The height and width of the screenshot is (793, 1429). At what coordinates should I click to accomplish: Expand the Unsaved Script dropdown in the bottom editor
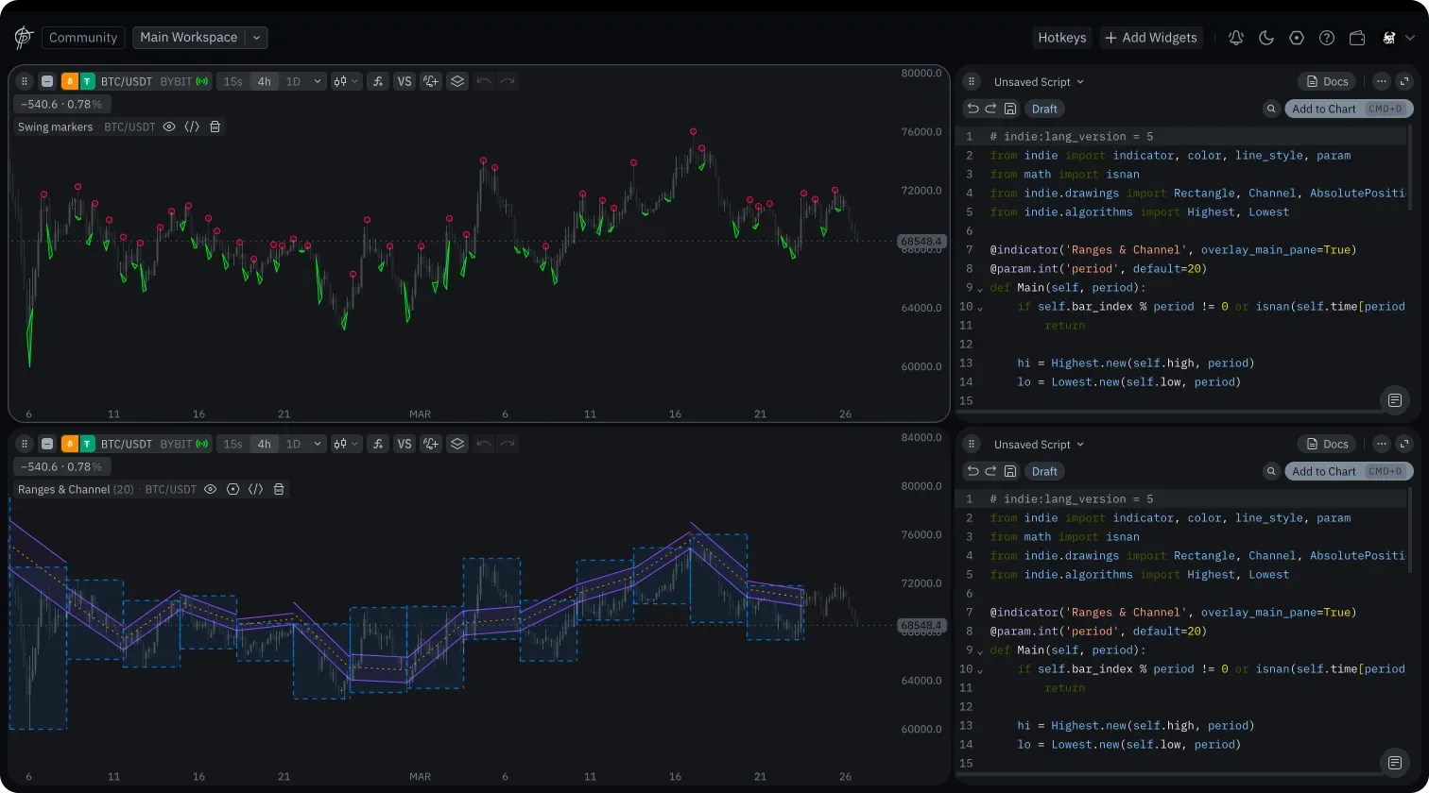[x=1039, y=445]
